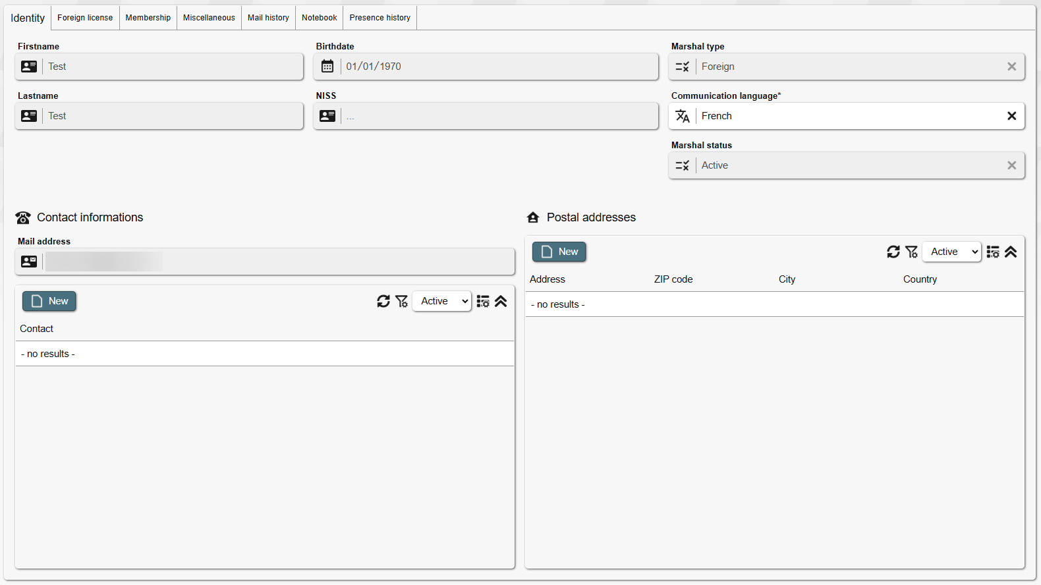Click filter icon in Postal addresses list
Screen dimensions: 1041x585
pyautogui.click(x=911, y=252)
